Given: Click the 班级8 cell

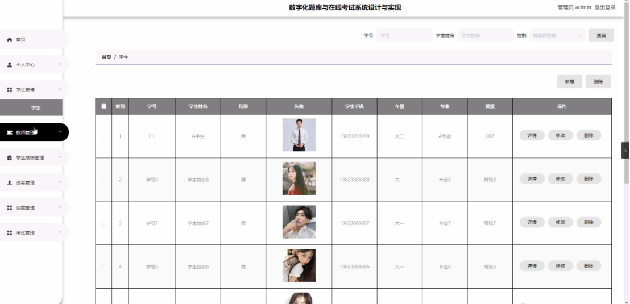Looking at the screenshot, I should click(x=490, y=180).
